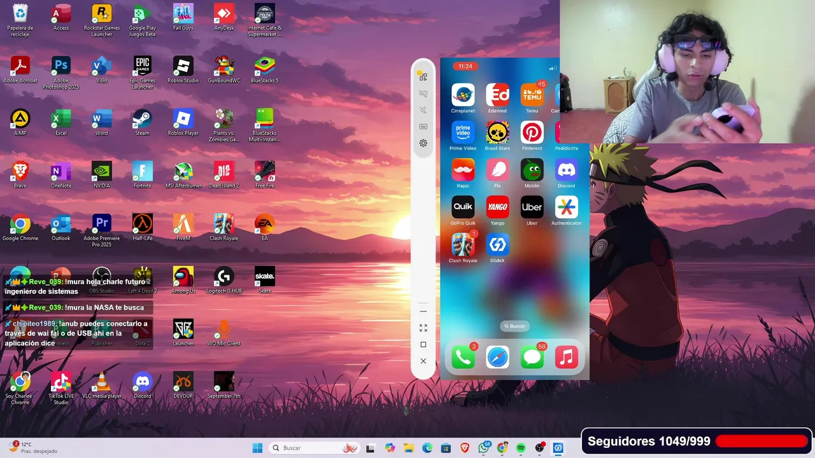Select the DEVOUR desktop icon
The height and width of the screenshot is (458, 815).
tap(183, 385)
